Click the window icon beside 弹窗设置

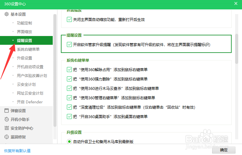[x=7, y=111]
